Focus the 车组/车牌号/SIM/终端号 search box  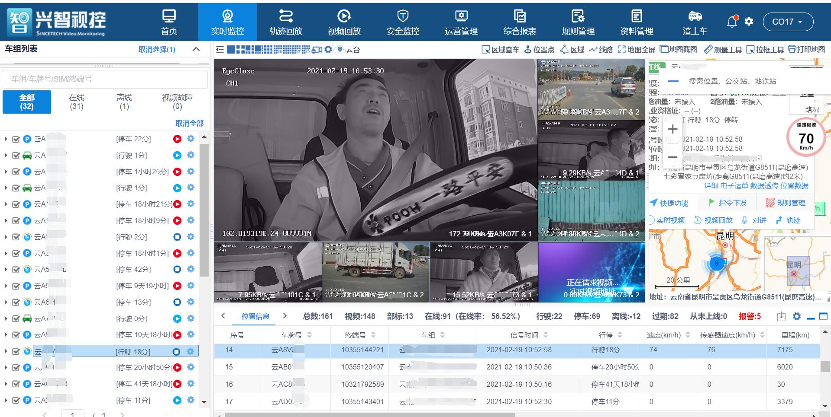(105, 79)
